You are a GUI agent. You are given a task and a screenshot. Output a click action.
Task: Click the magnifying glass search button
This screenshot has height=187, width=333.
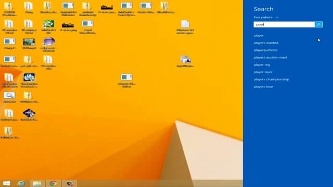tap(318, 24)
